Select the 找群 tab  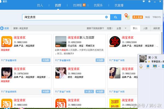coord(58,5)
